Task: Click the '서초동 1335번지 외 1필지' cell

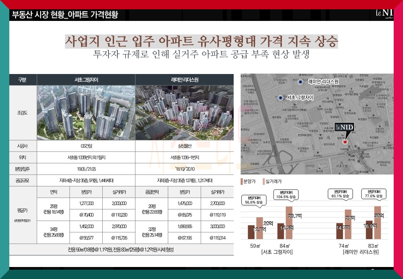Action: (86, 157)
